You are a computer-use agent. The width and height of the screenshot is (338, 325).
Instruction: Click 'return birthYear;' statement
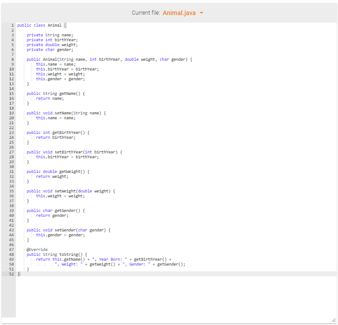coord(56,137)
